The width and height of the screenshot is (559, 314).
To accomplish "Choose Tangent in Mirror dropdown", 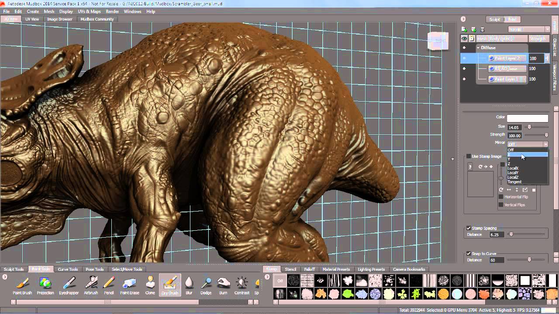I will [527, 182].
